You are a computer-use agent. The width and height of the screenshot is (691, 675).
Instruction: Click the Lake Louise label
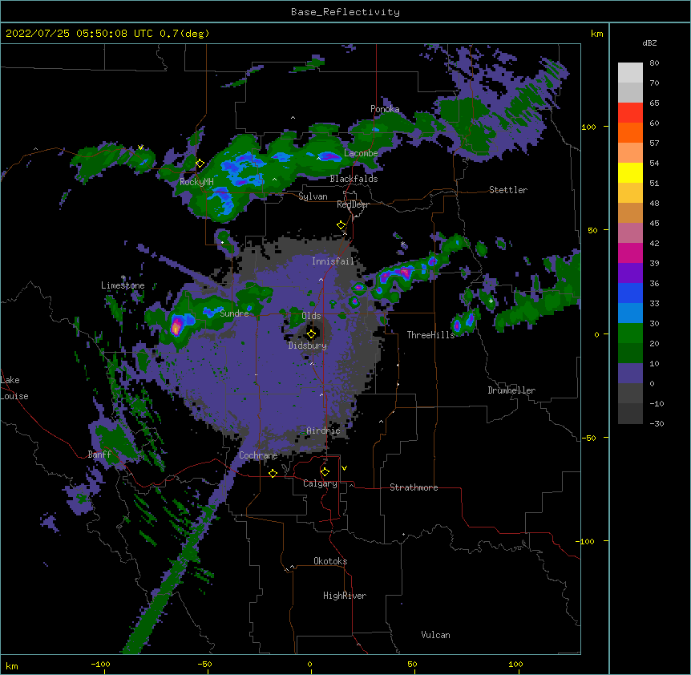[x=14, y=388]
